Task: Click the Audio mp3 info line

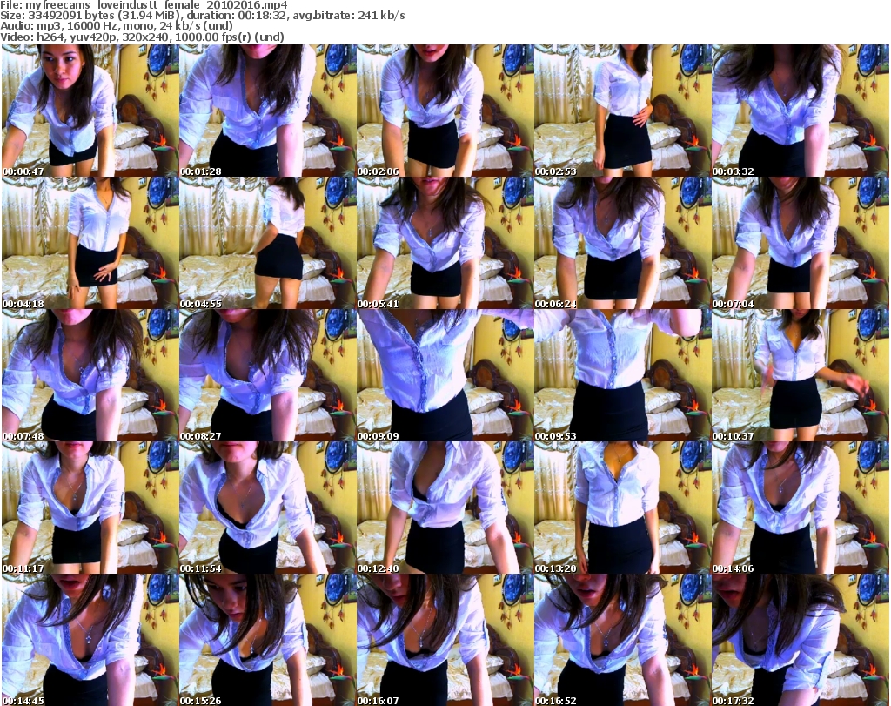Action: pyautogui.click(x=117, y=26)
